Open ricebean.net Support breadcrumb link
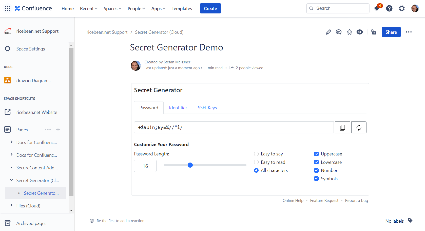Image resolution: width=425 pixels, height=231 pixels. (107, 32)
